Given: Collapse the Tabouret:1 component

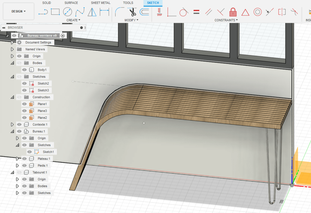Looking at the screenshot, I should (x=12, y=172).
